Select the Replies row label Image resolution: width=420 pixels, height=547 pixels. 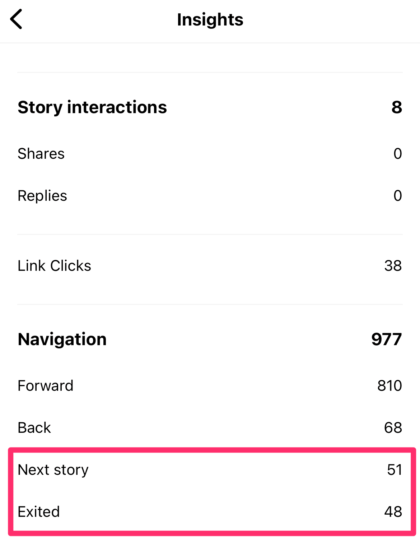coord(42,196)
